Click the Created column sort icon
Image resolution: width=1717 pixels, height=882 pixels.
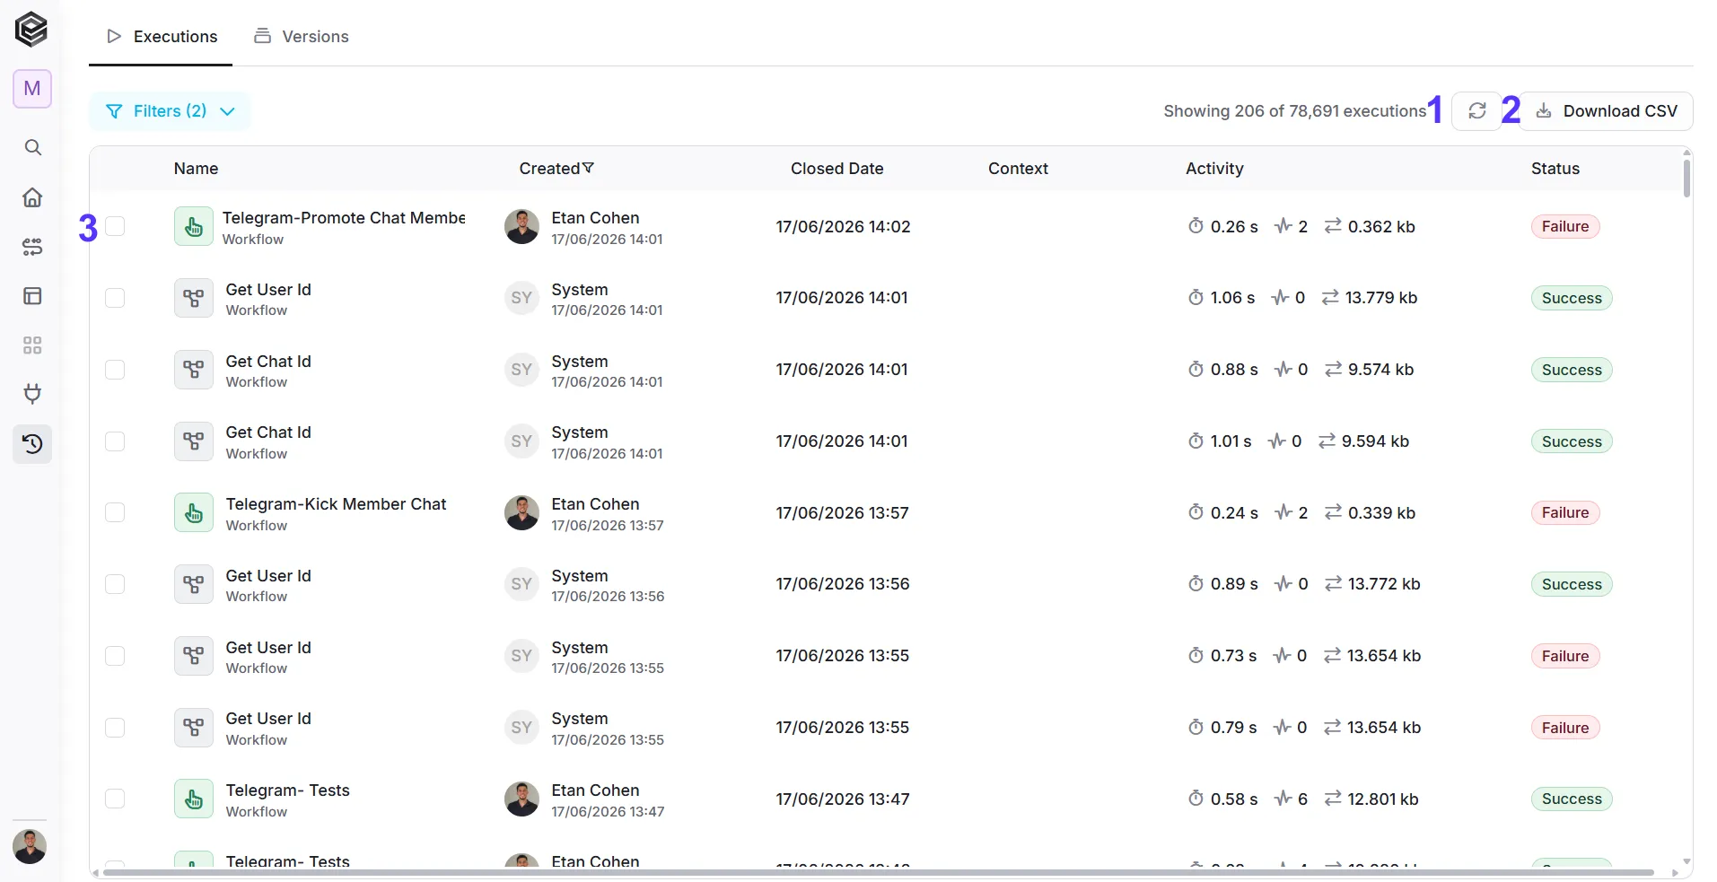(x=588, y=168)
